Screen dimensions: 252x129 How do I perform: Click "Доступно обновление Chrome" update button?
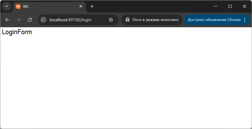coord(214,20)
